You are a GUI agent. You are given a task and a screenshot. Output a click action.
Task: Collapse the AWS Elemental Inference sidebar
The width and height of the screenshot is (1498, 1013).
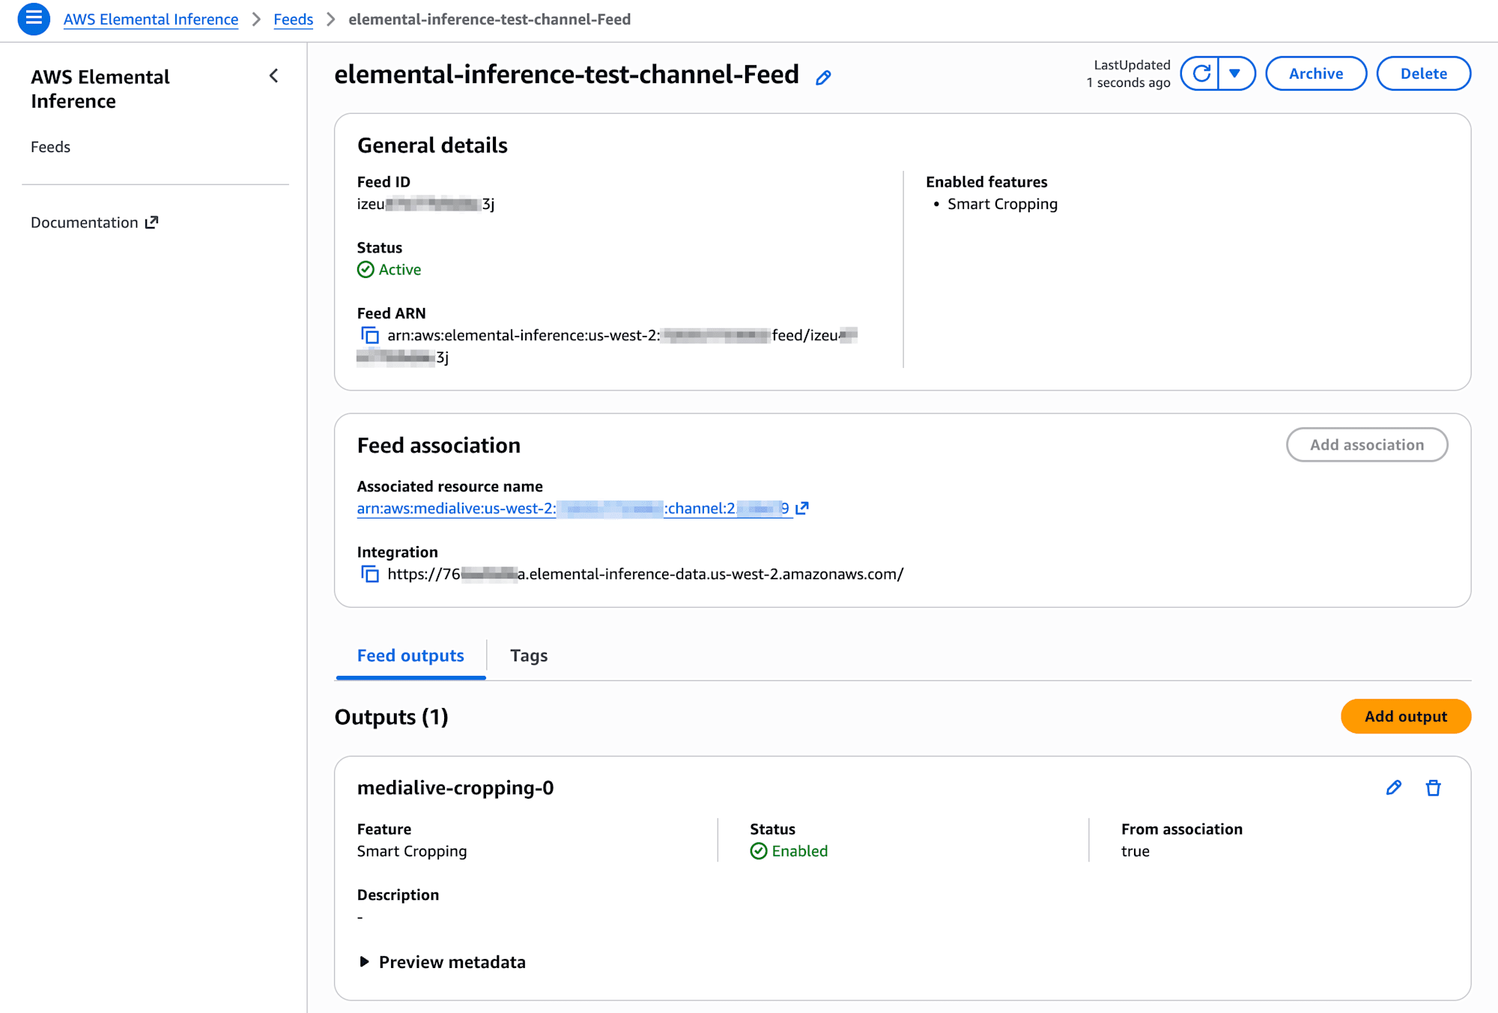273,76
